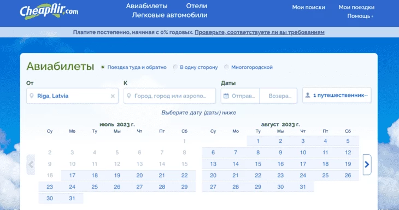Click the CheapAir.com logo

49,11
